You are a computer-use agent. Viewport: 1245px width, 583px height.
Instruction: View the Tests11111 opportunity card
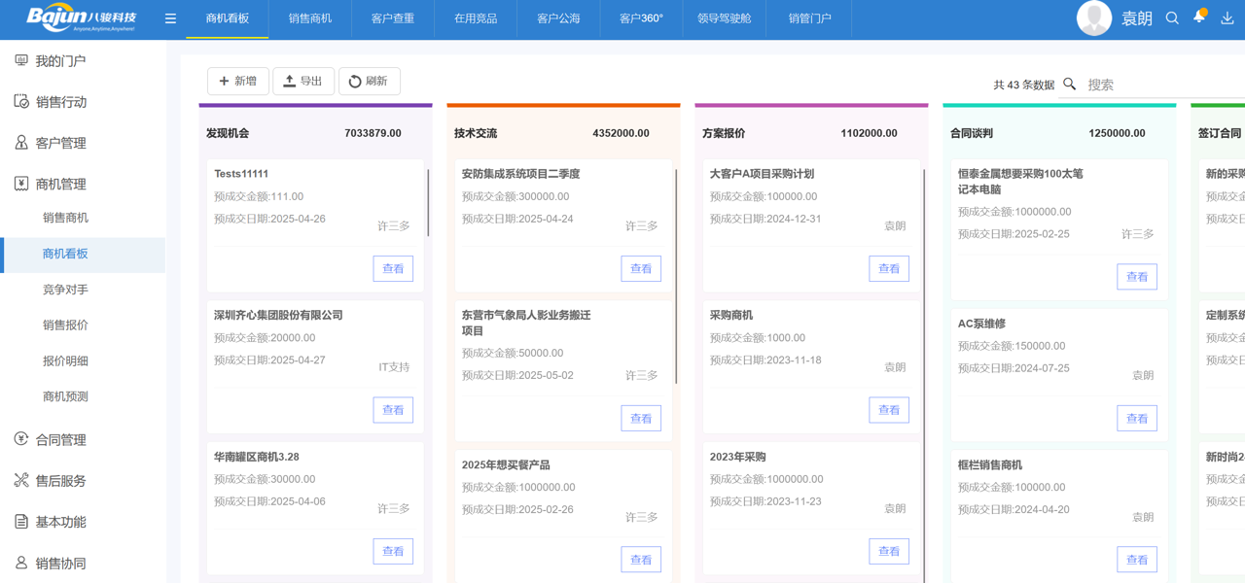[393, 268]
